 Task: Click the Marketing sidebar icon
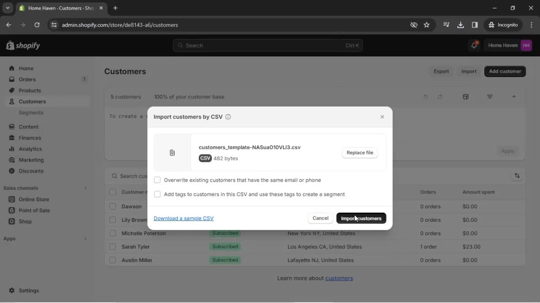[x=11, y=160]
